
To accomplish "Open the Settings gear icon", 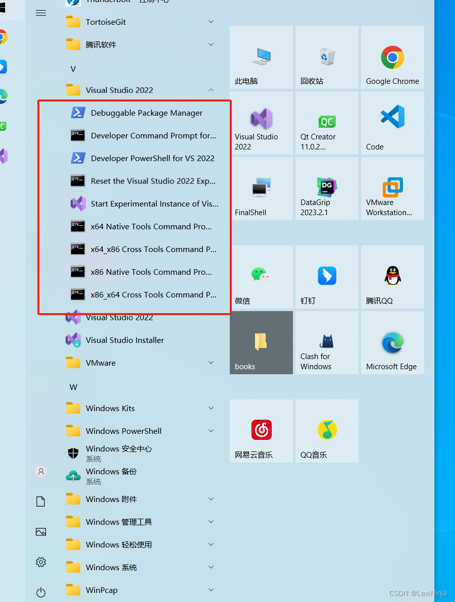I will 41,562.
